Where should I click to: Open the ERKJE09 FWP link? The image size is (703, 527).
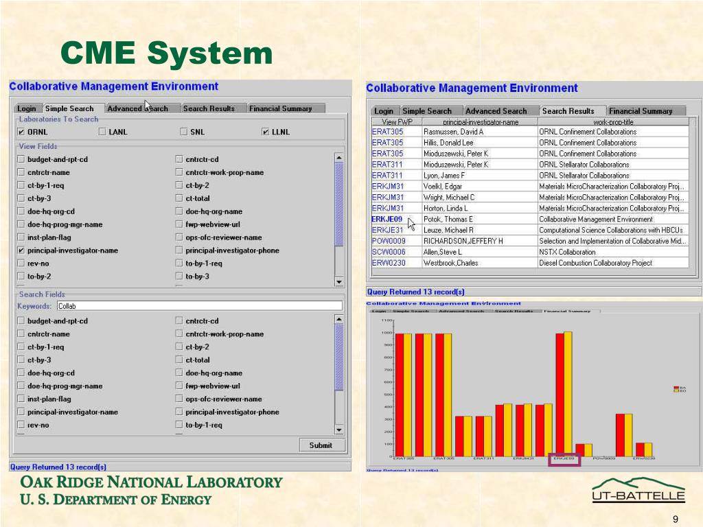tap(387, 219)
